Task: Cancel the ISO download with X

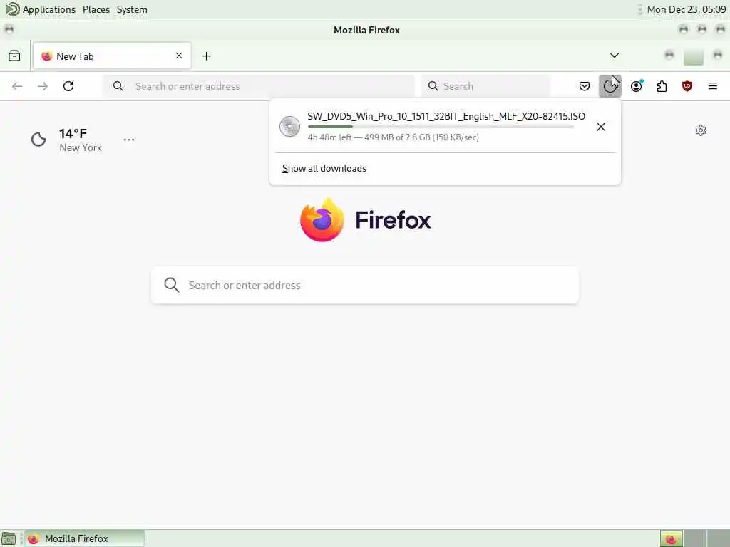Action: 600,127
